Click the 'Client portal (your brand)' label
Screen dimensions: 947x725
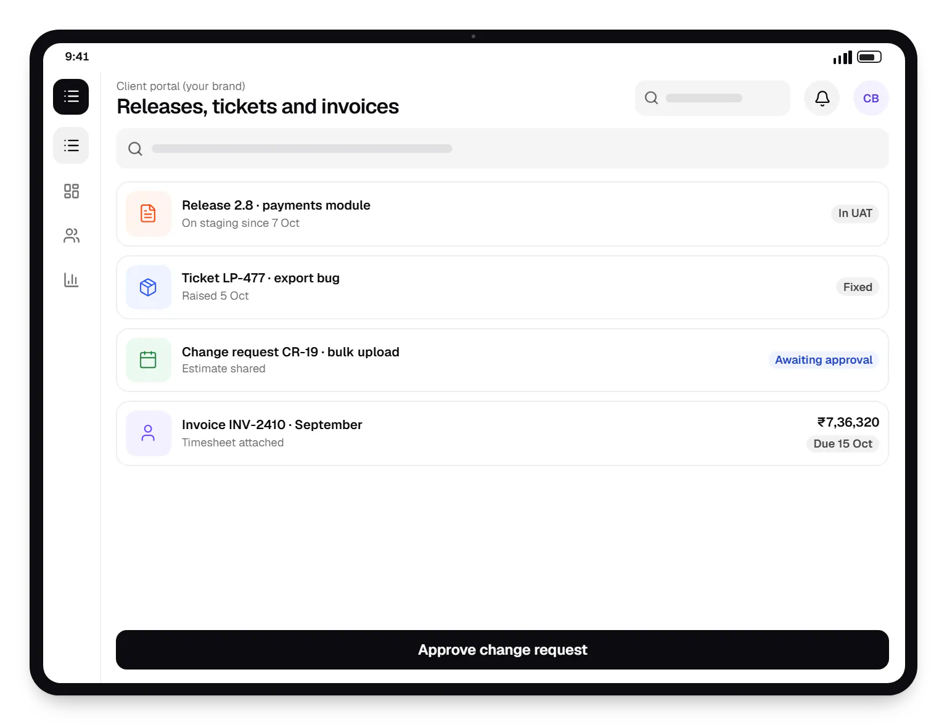click(x=181, y=86)
